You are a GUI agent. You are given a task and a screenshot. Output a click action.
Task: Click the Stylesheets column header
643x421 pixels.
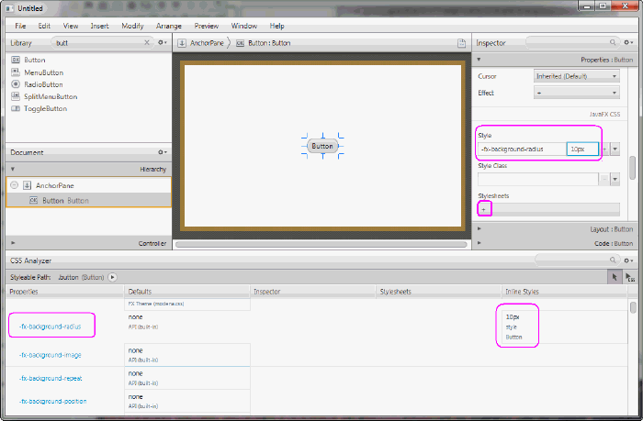pyautogui.click(x=438, y=291)
